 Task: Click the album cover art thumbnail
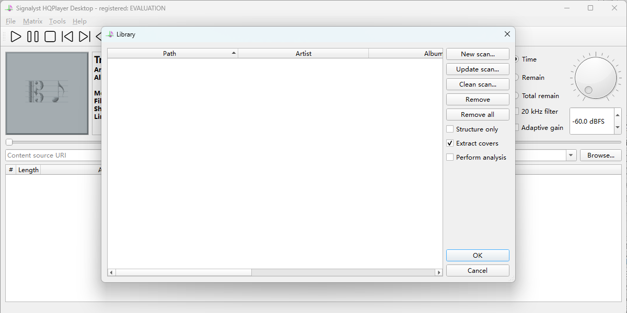tap(47, 93)
